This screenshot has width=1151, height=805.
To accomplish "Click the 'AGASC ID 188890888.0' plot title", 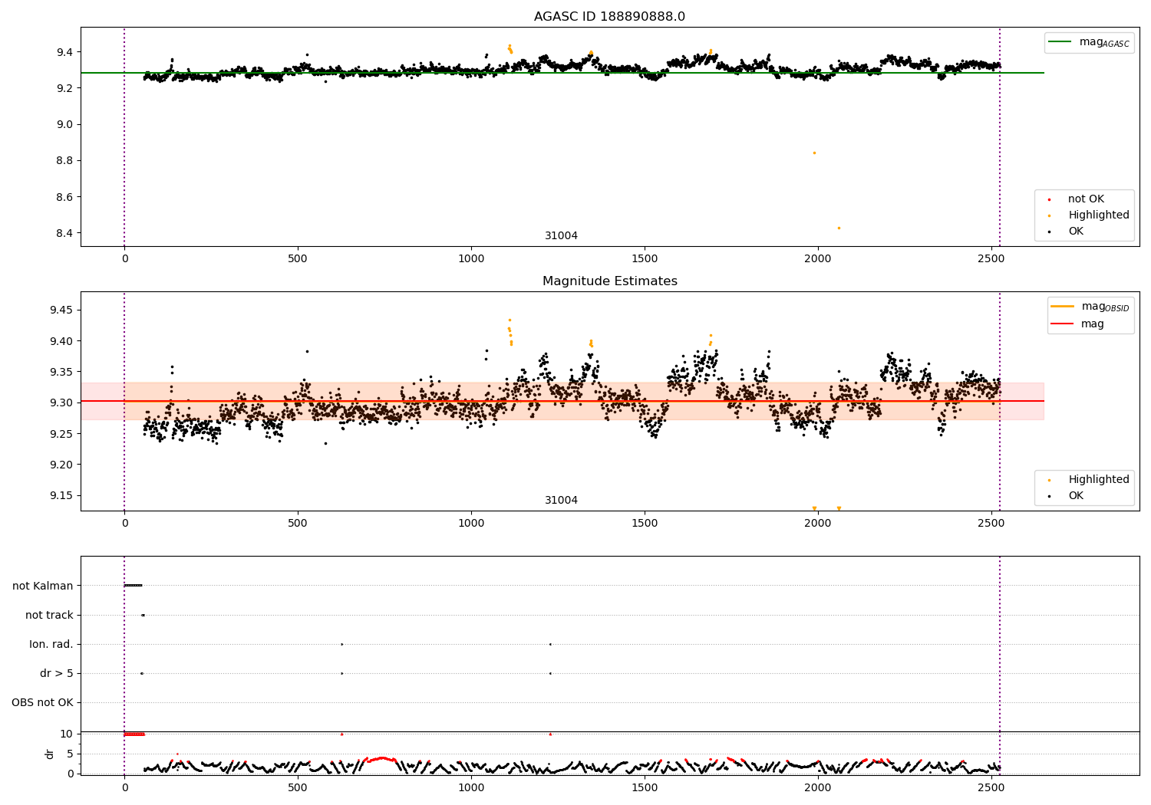I will tap(609, 17).
